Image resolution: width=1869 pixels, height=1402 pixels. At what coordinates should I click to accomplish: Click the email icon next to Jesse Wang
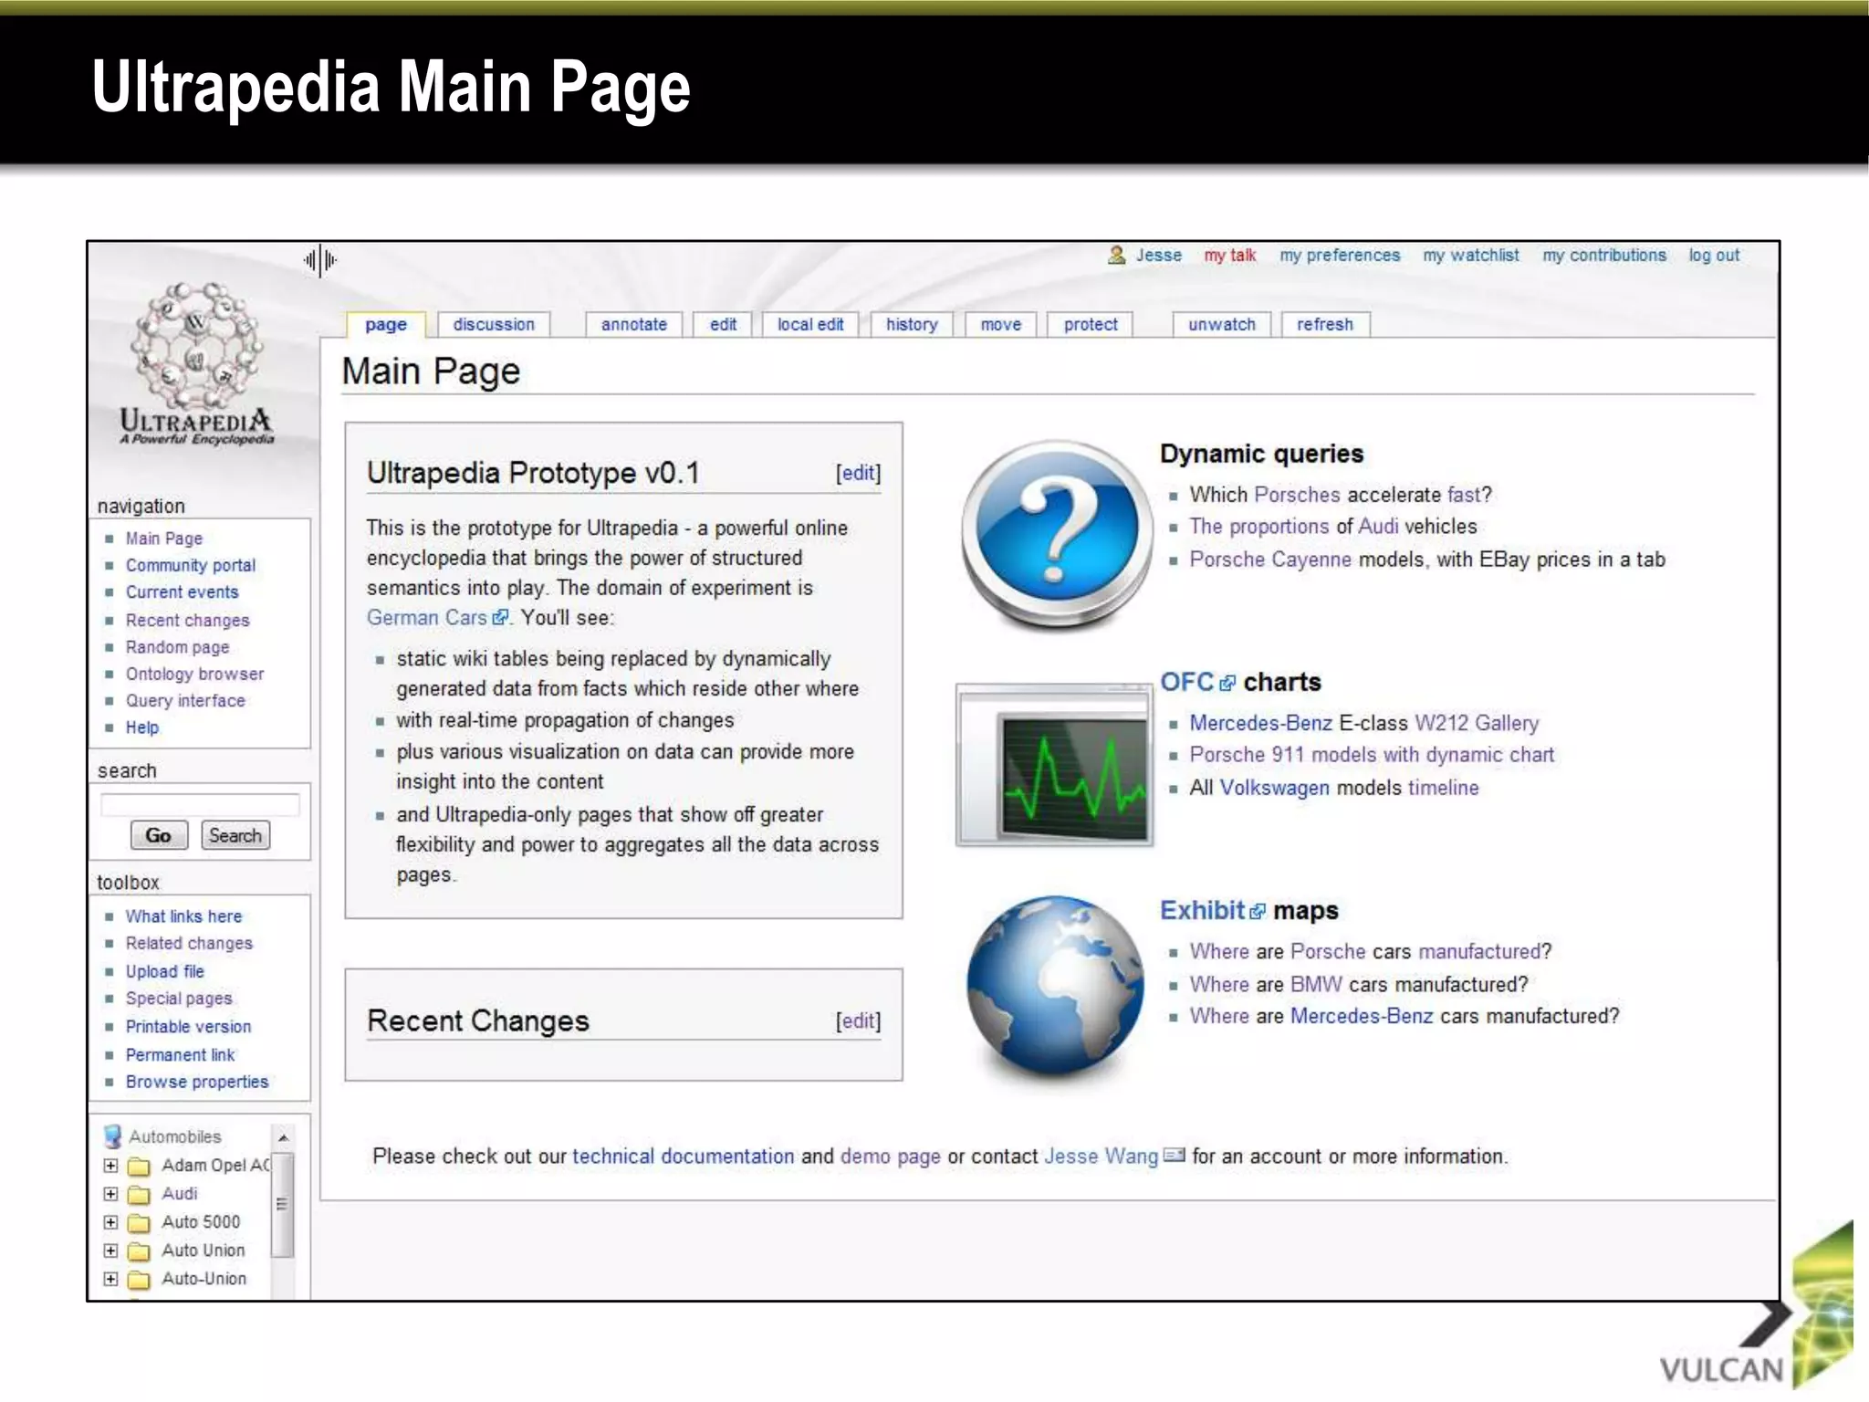(1175, 1156)
